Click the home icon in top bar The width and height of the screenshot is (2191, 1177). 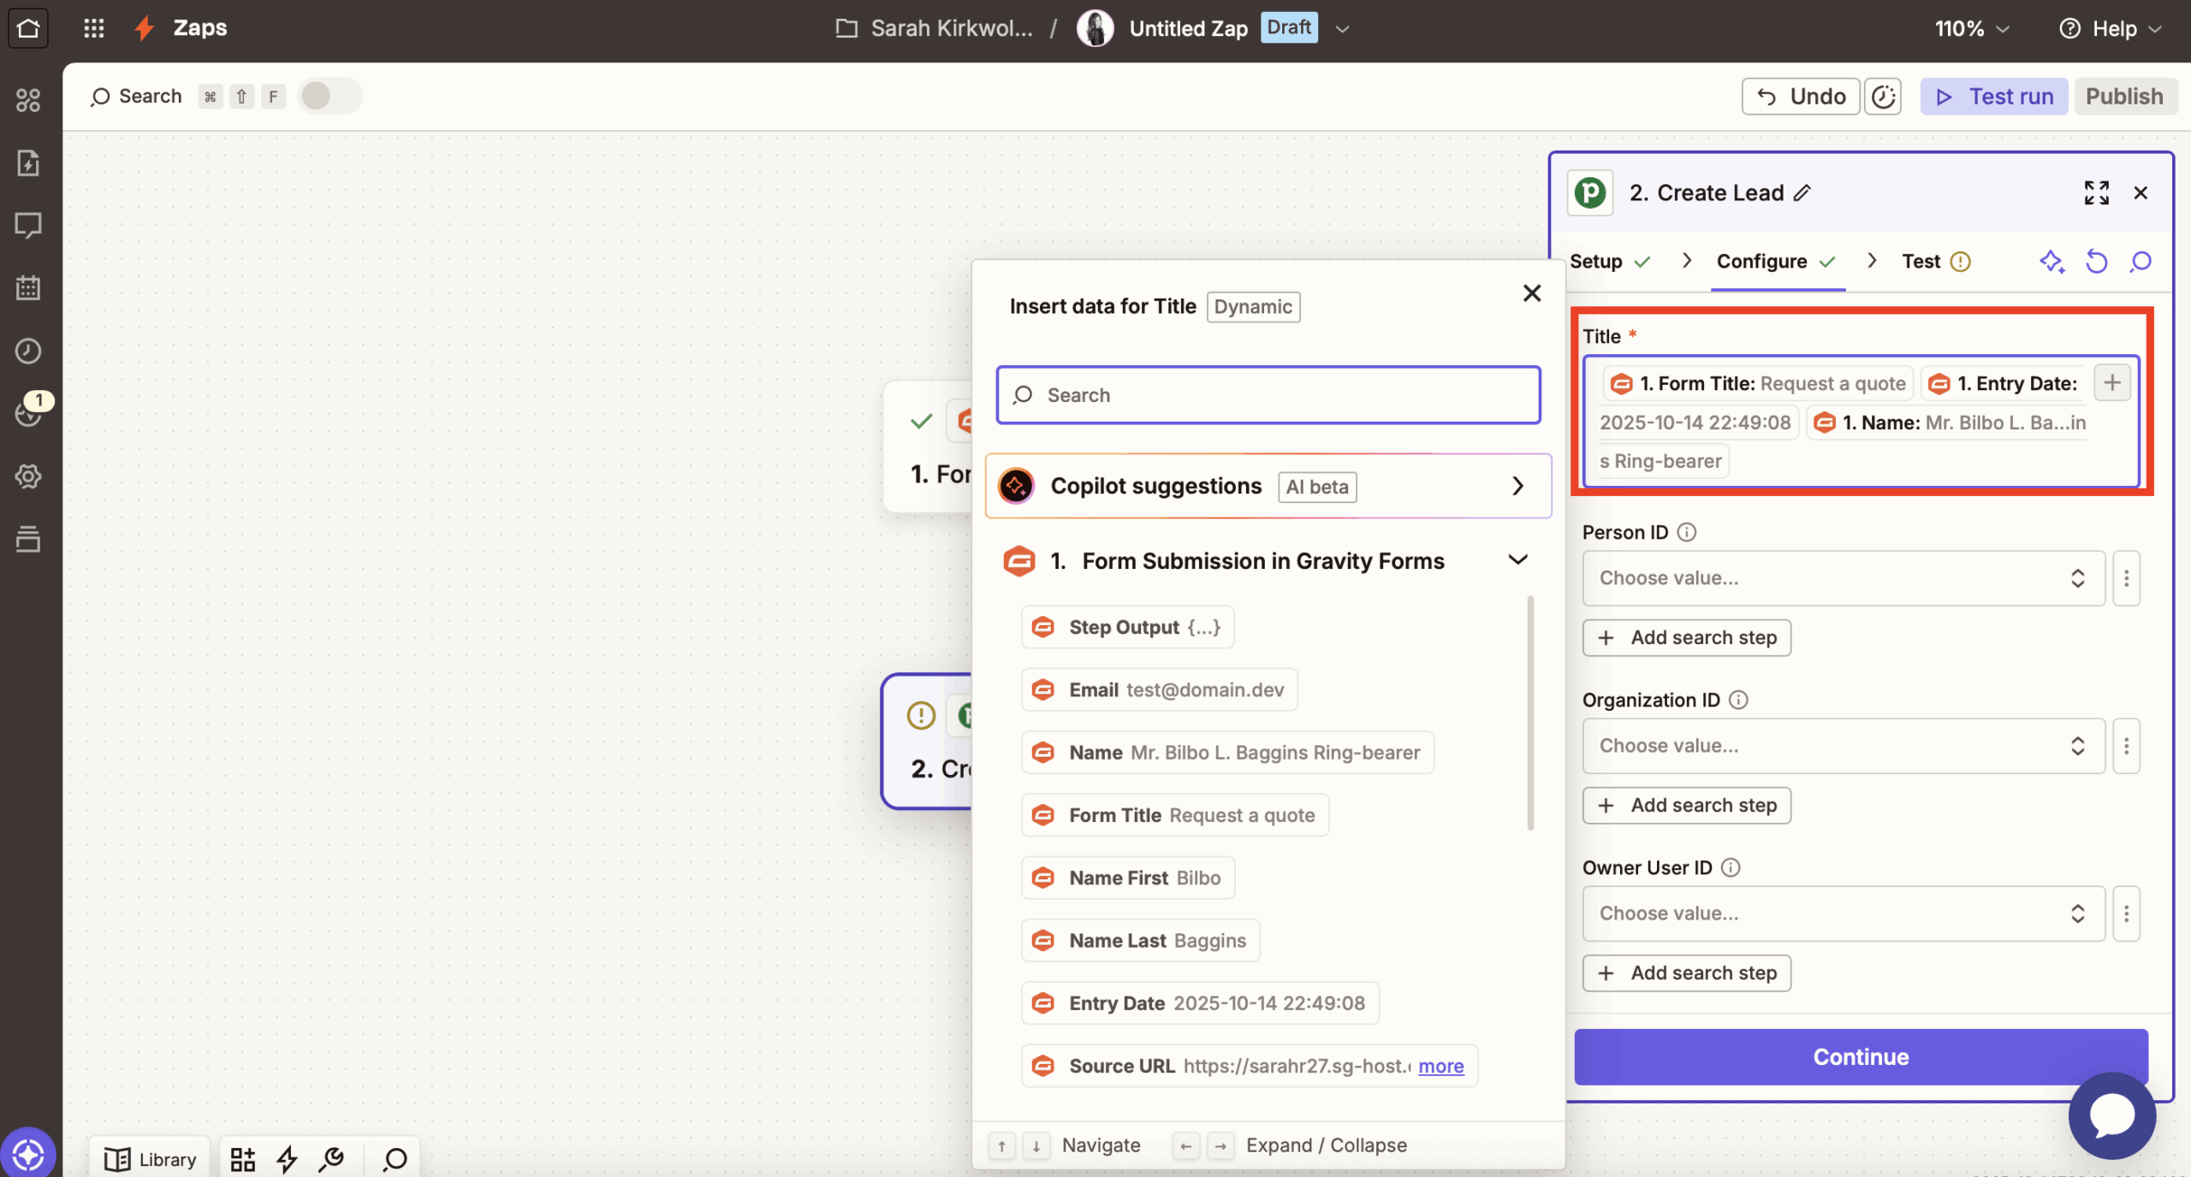coord(28,28)
